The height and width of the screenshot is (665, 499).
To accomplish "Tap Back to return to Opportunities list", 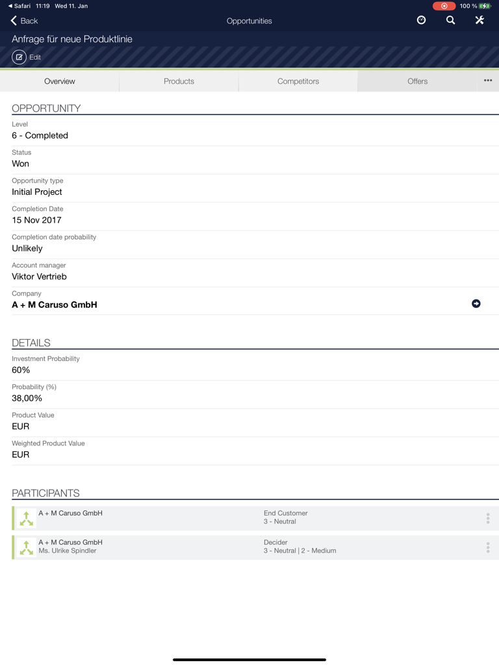I will tap(25, 20).
